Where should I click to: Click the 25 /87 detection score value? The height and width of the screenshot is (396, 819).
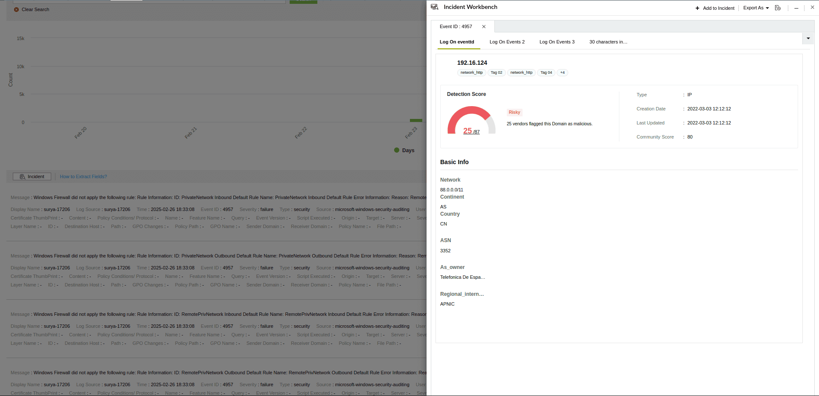(x=471, y=131)
